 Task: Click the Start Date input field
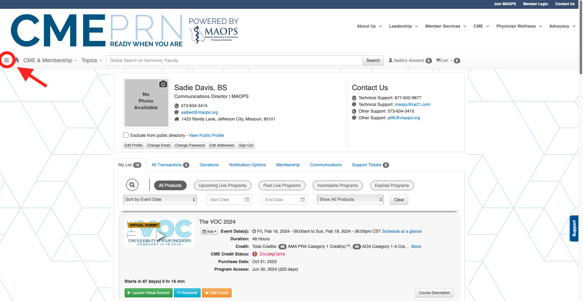(x=225, y=200)
